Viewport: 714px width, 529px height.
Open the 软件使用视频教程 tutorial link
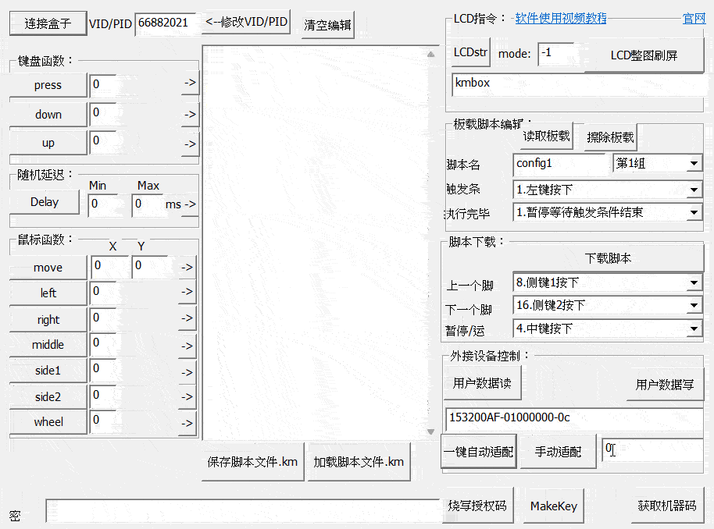coord(560,19)
